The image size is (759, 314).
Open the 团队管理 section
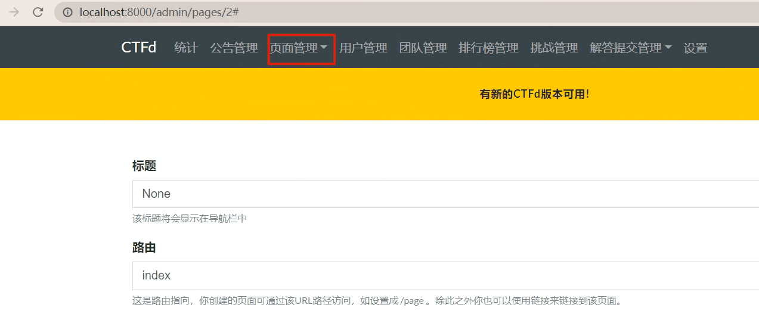pos(423,48)
